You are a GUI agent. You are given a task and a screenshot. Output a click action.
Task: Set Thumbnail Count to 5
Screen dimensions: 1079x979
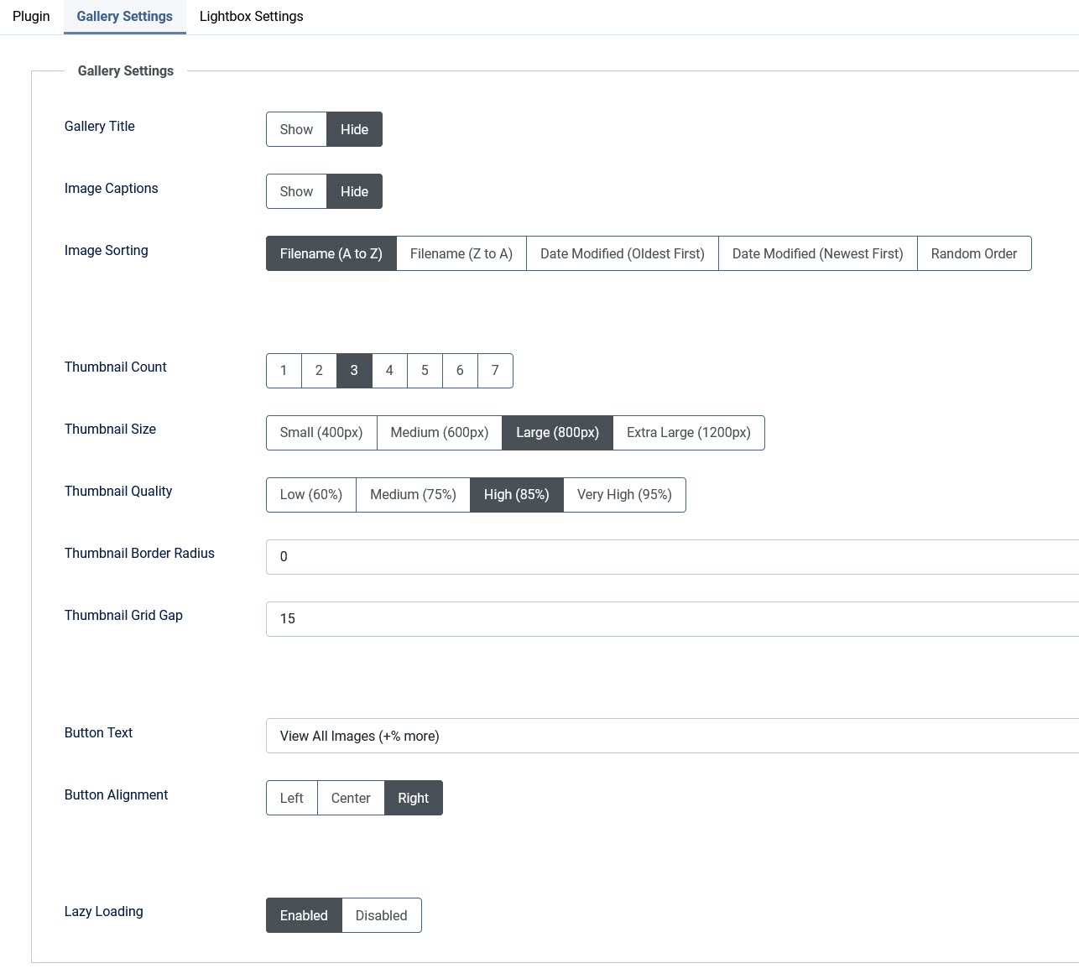(x=425, y=370)
